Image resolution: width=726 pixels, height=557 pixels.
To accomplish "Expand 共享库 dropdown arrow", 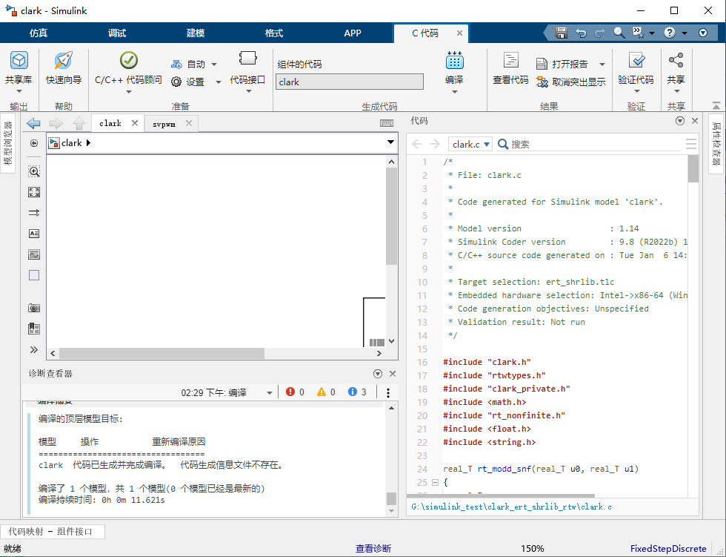I will pos(19,91).
